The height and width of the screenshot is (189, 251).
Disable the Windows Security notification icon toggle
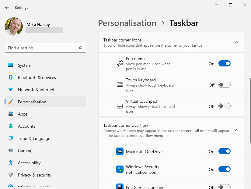(224, 169)
